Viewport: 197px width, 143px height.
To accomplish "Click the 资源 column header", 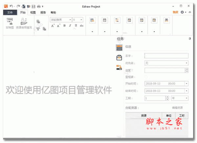I will point(143,116).
